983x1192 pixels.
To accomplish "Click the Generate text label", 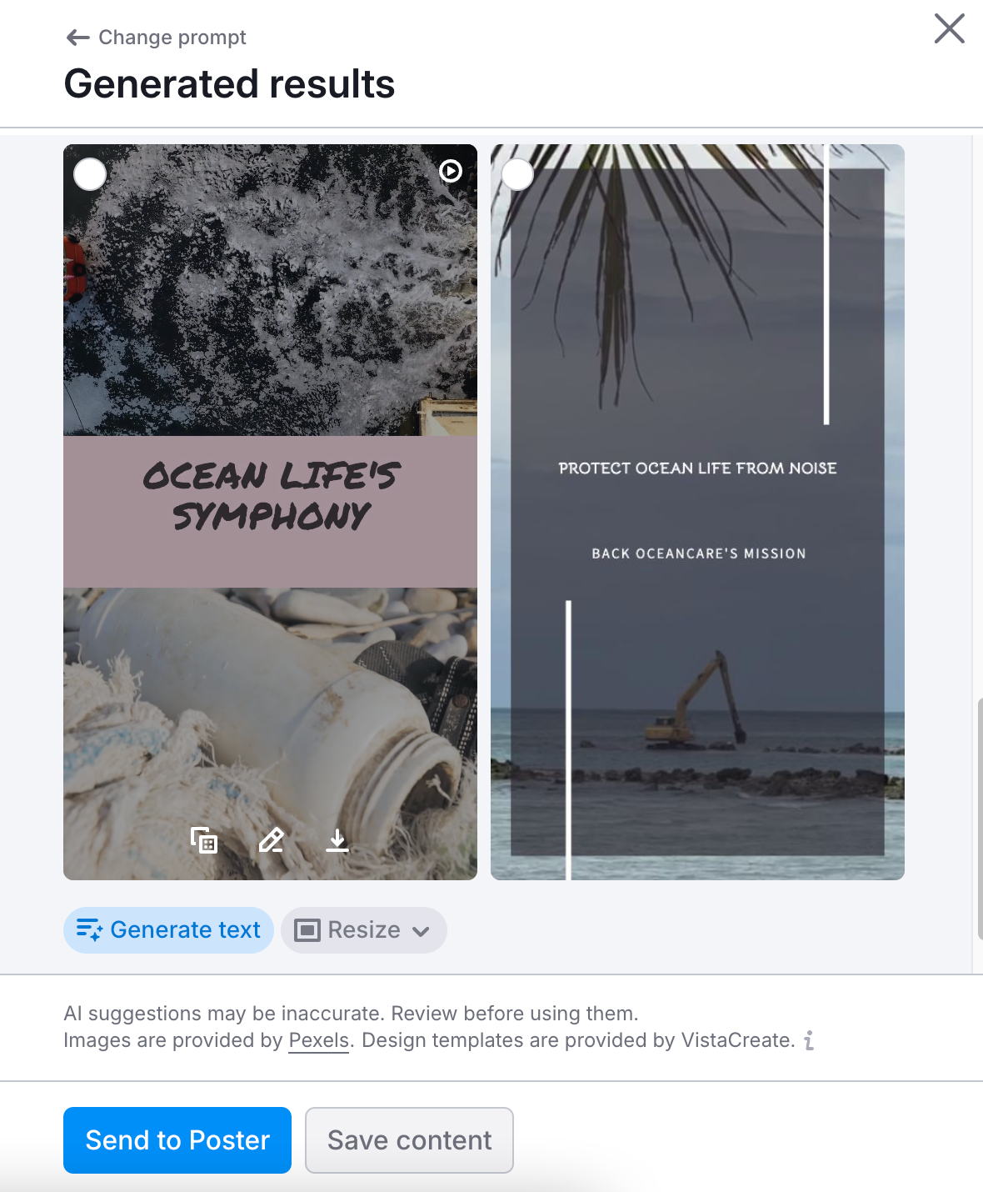I will pyautogui.click(x=185, y=929).
